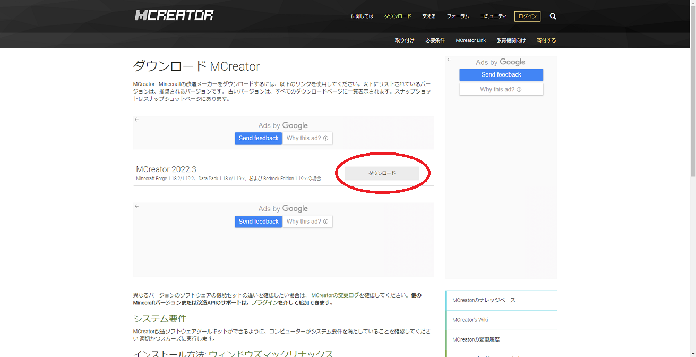Select the 取り付け tab in the sub-navigation
This screenshot has height=357, width=696.
click(x=405, y=40)
